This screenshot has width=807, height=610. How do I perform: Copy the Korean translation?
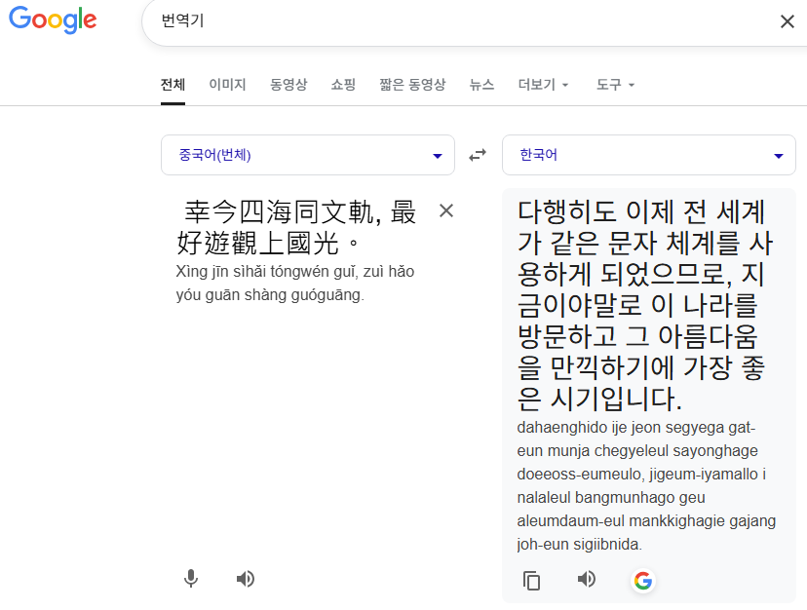pos(531,580)
